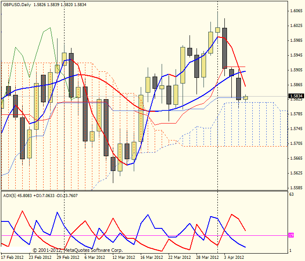Click the highest candlestick near 1.6065
The image size is (305, 261).
coord(217,30)
